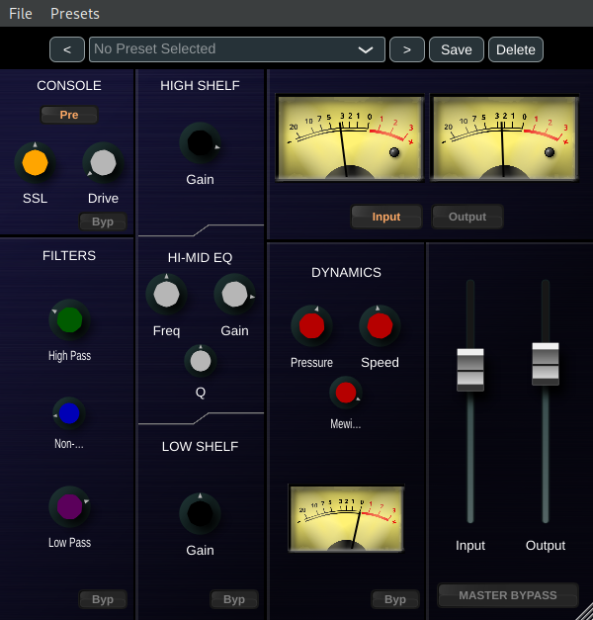Go to the next preset arrow
593x620 pixels.
(x=406, y=49)
